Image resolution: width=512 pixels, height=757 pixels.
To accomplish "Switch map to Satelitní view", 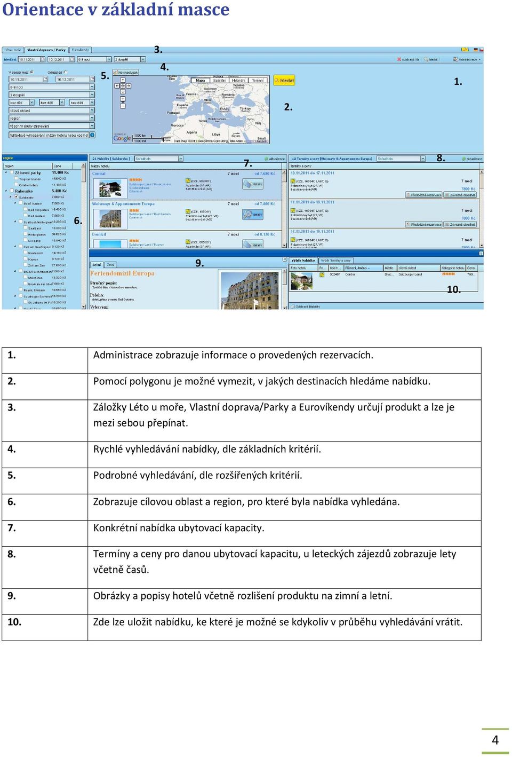I will click(x=219, y=80).
